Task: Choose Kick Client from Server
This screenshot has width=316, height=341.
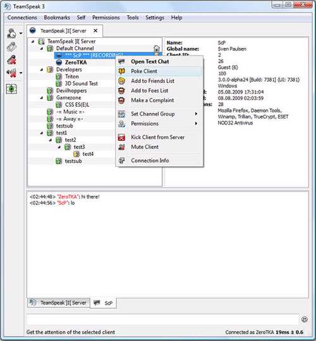Action: click(159, 137)
